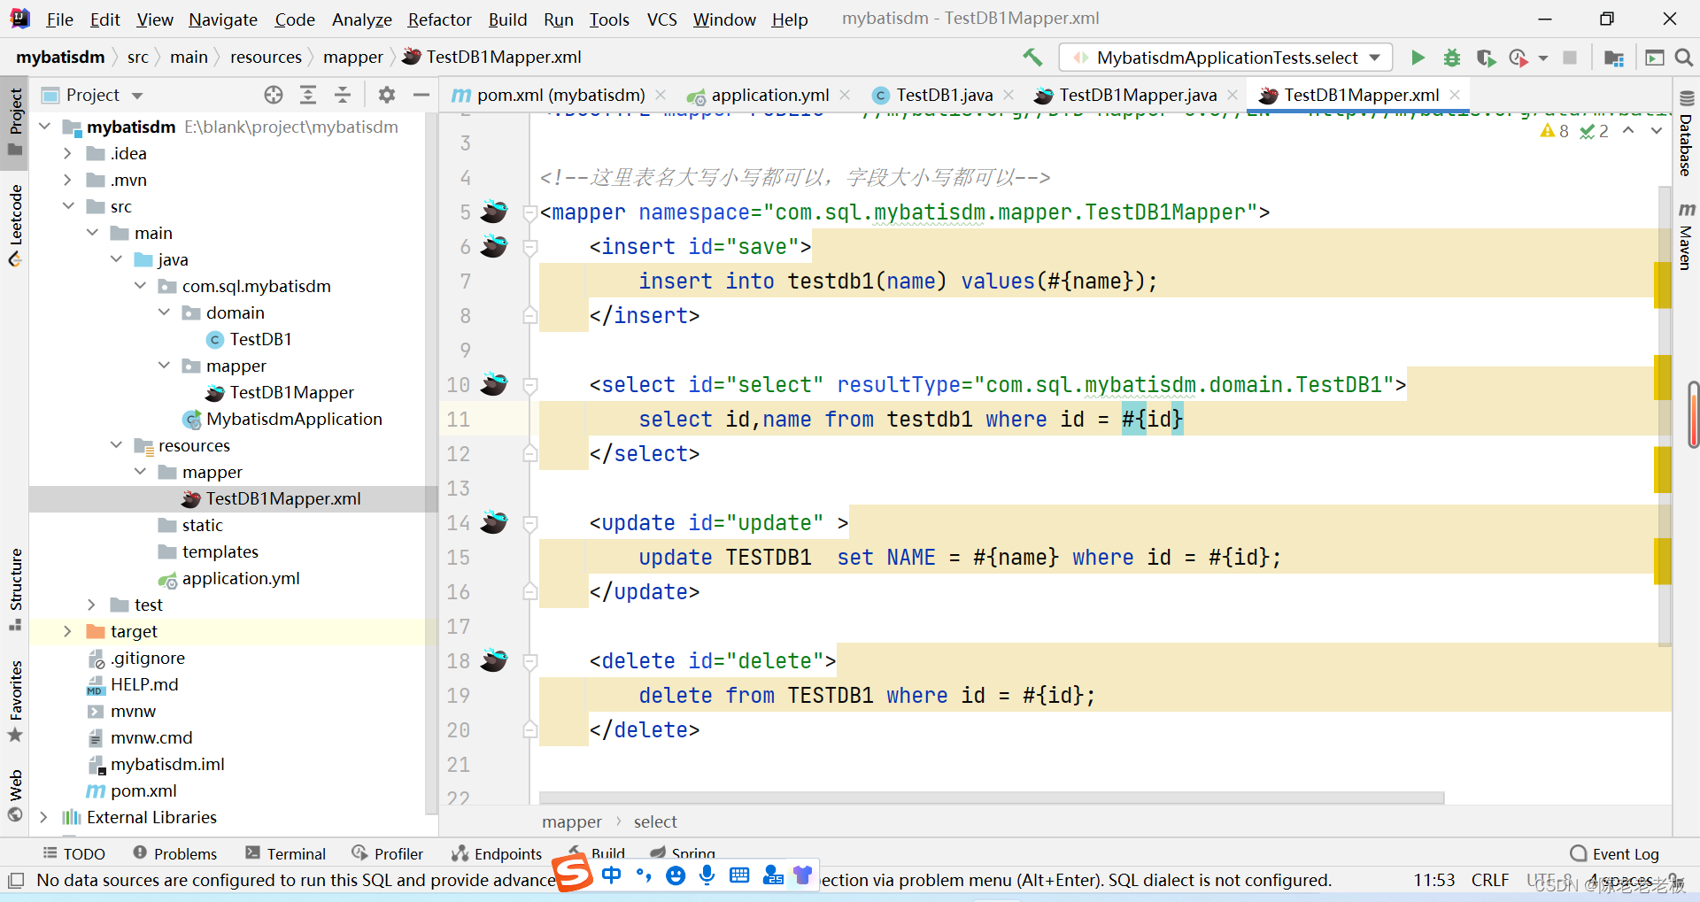Click the Search Everywhere magnifier icon
Viewport: 1700px width, 902px height.
[1684, 58]
